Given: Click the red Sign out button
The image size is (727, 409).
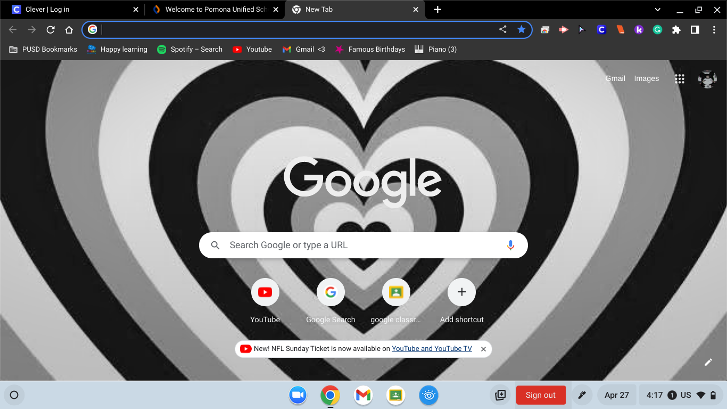Looking at the screenshot, I should 541,395.
